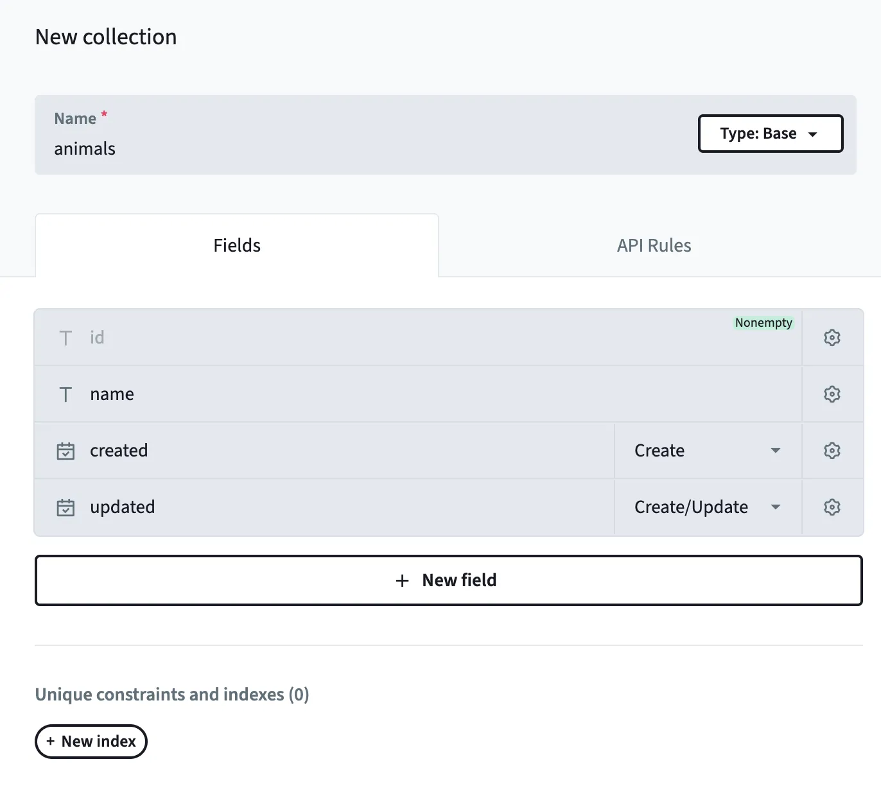Open settings gear for updated field
The height and width of the screenshot is (800, 881).
[x=832, y=507]
